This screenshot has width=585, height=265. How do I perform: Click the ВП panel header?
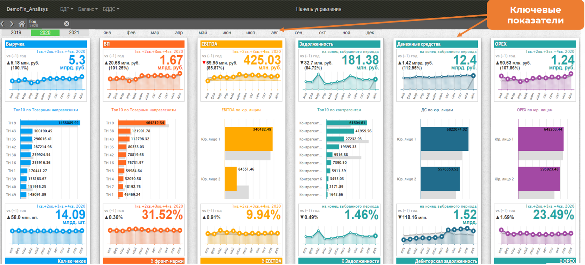tap(144, 44)
